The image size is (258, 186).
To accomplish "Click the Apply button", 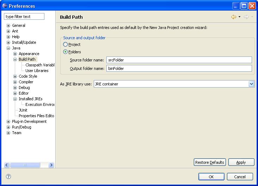I will (241, 162).
